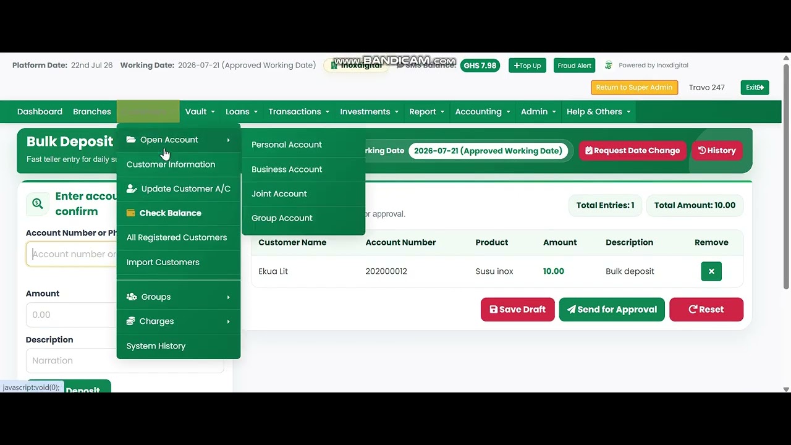Click the card icon beside Check Balance

(130, 213)
